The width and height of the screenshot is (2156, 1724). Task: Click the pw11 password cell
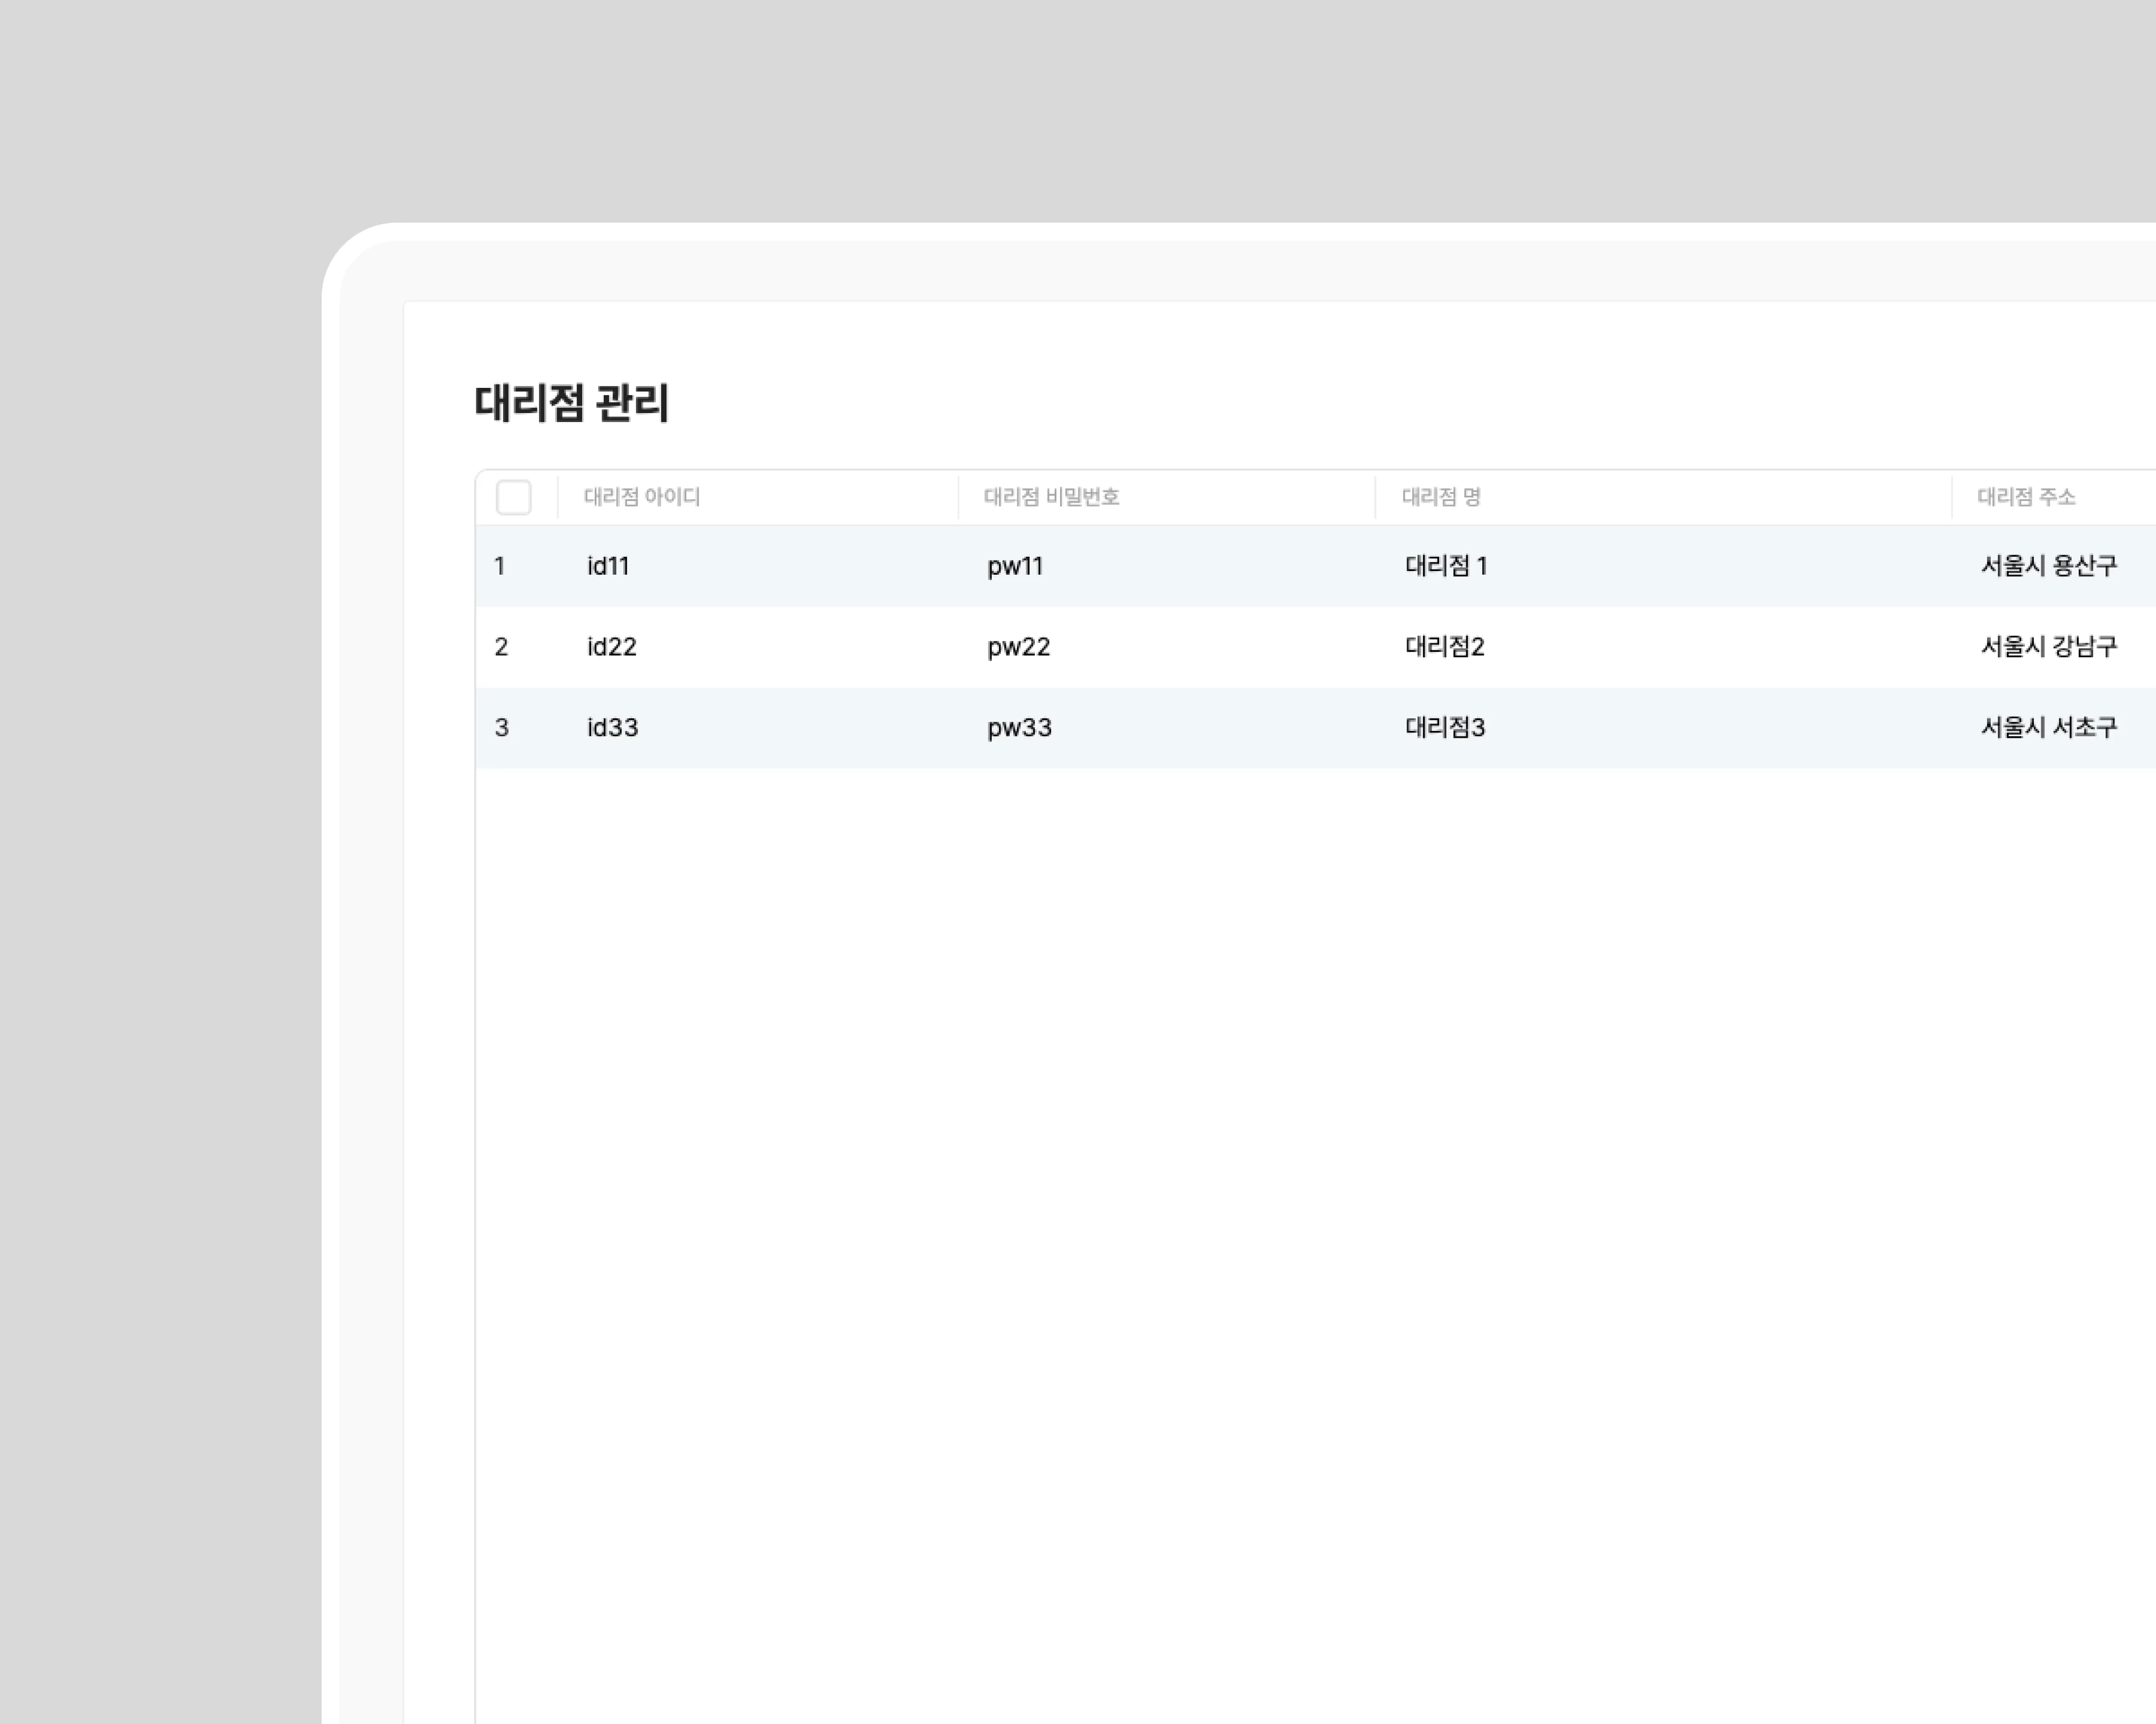[x=1015, y=567]
